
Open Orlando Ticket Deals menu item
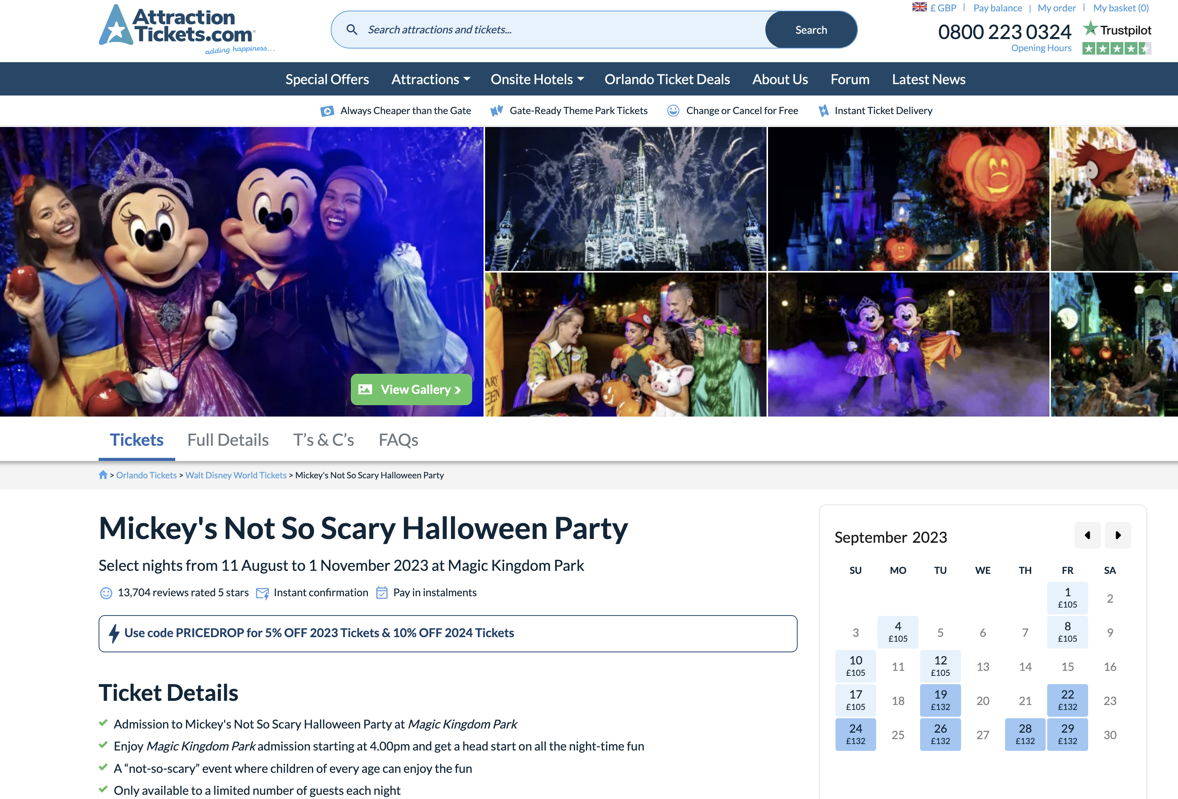coord(667,79)
